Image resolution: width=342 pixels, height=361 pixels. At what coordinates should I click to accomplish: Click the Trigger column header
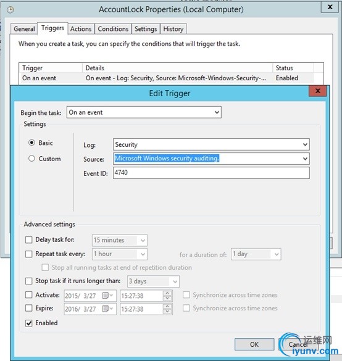51,68
